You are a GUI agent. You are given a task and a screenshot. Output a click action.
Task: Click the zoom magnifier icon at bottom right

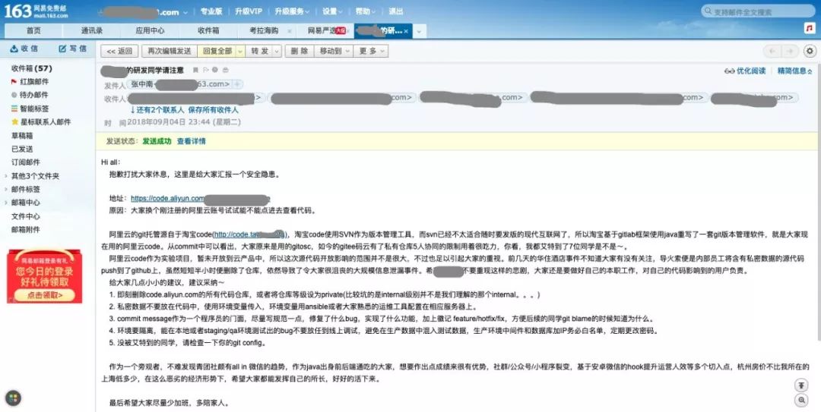[801, 401]
